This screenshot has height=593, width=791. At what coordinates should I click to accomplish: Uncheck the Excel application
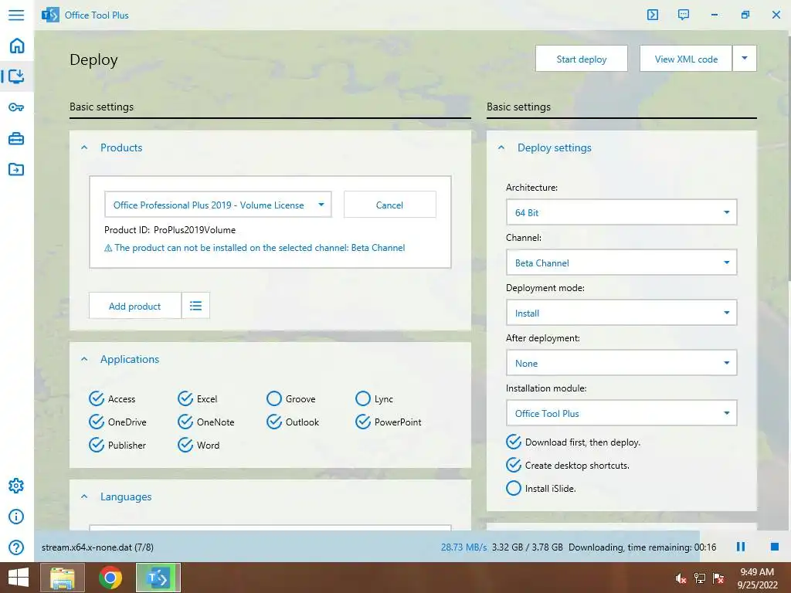tap(197, 398)
